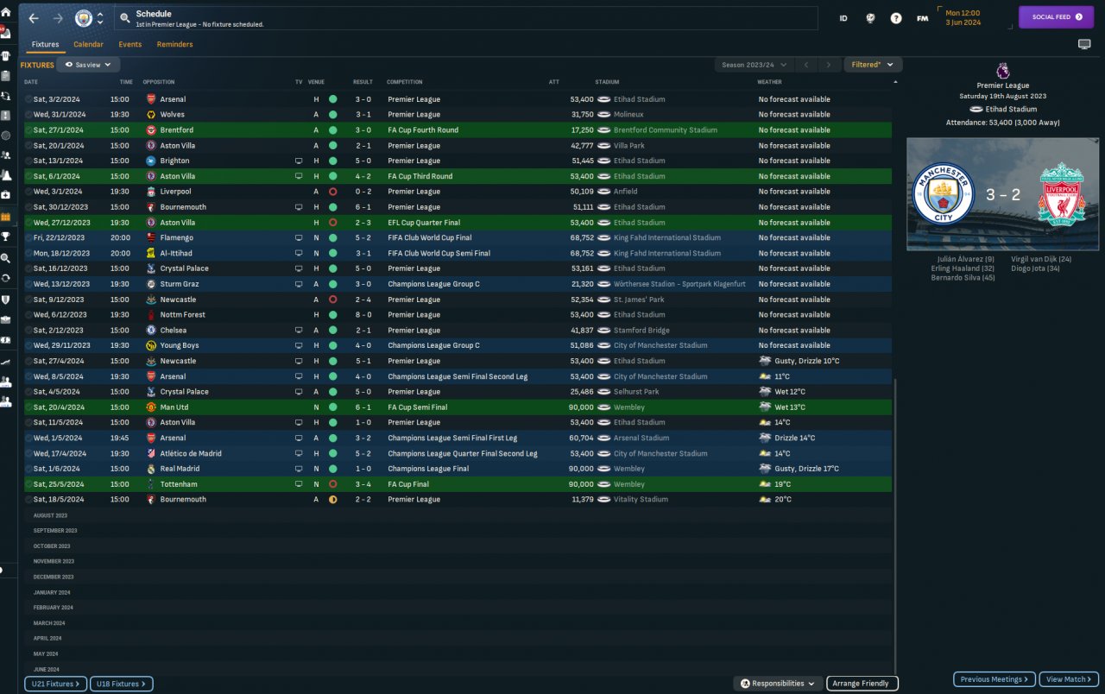
Task: Click the ID icon in header
Action: point(843,18)
